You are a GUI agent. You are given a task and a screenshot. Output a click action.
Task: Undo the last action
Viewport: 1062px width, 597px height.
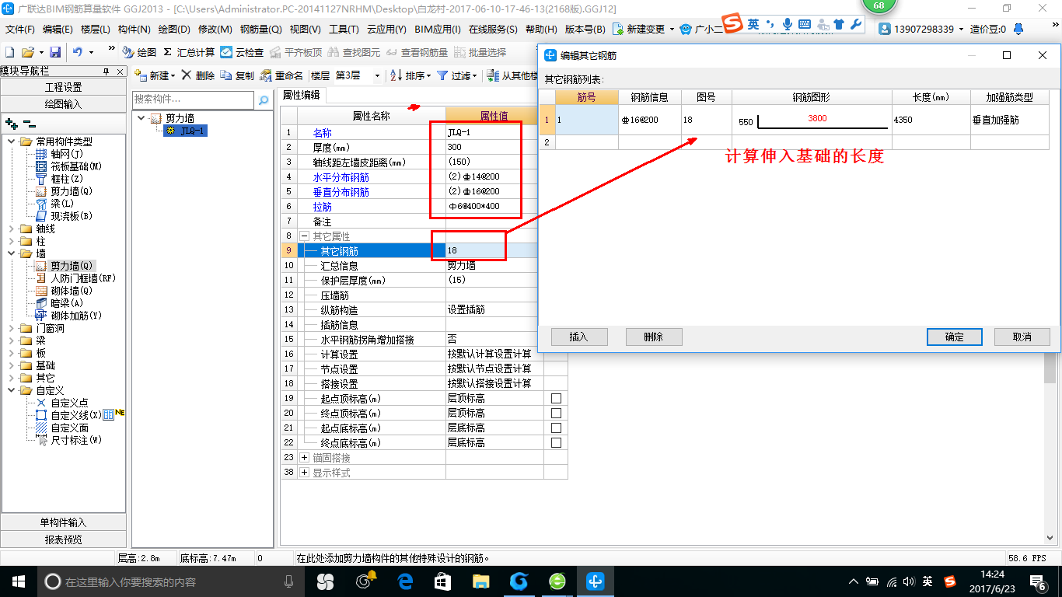coord(78,52)
